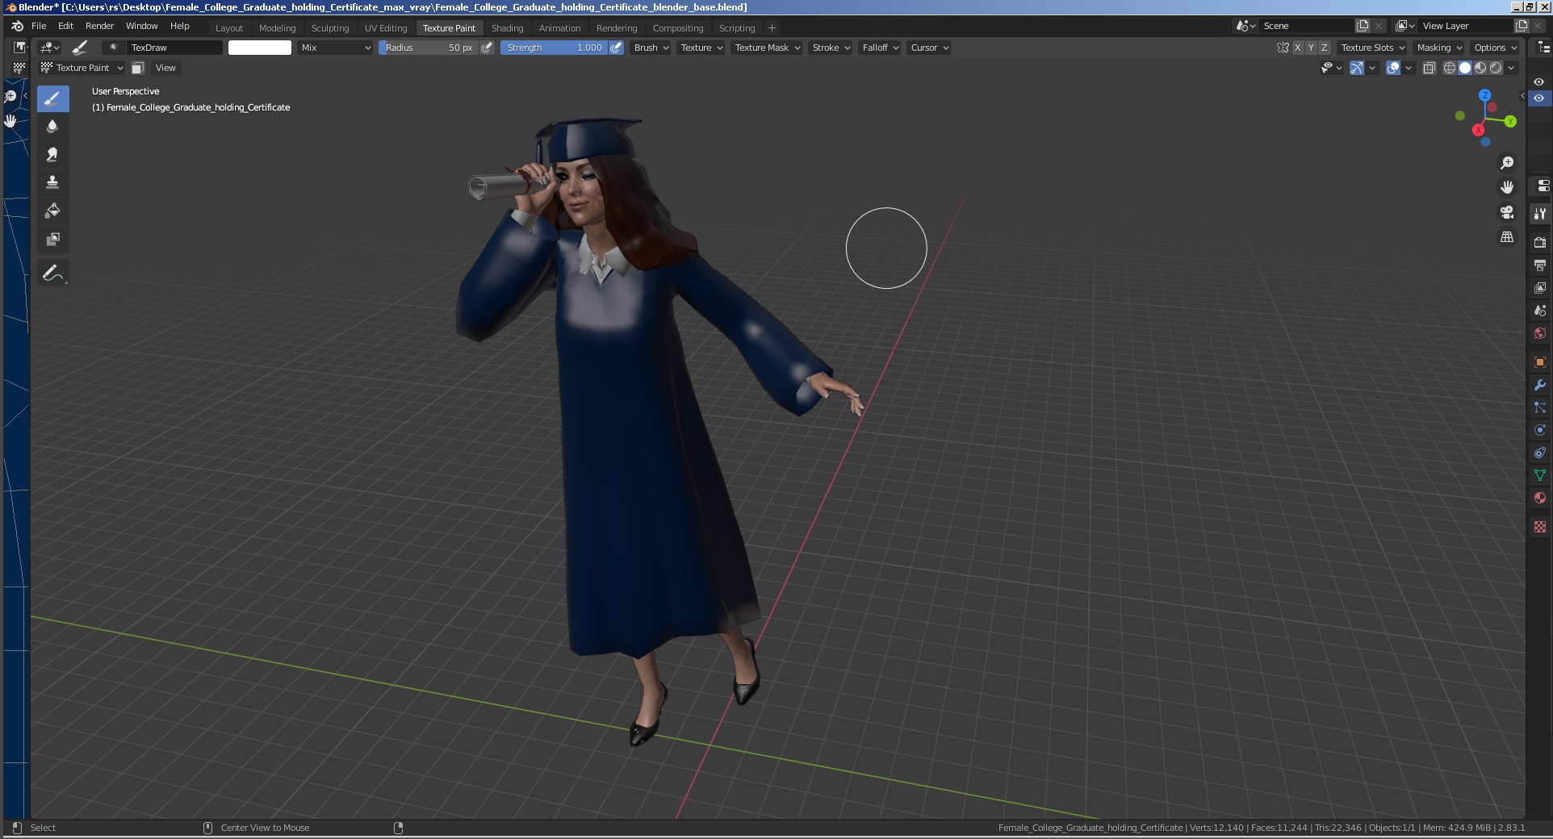Viewport: 1553px width, 839px height.
Task: Click the Blender logo menu icon
Action: pos(17,26)
